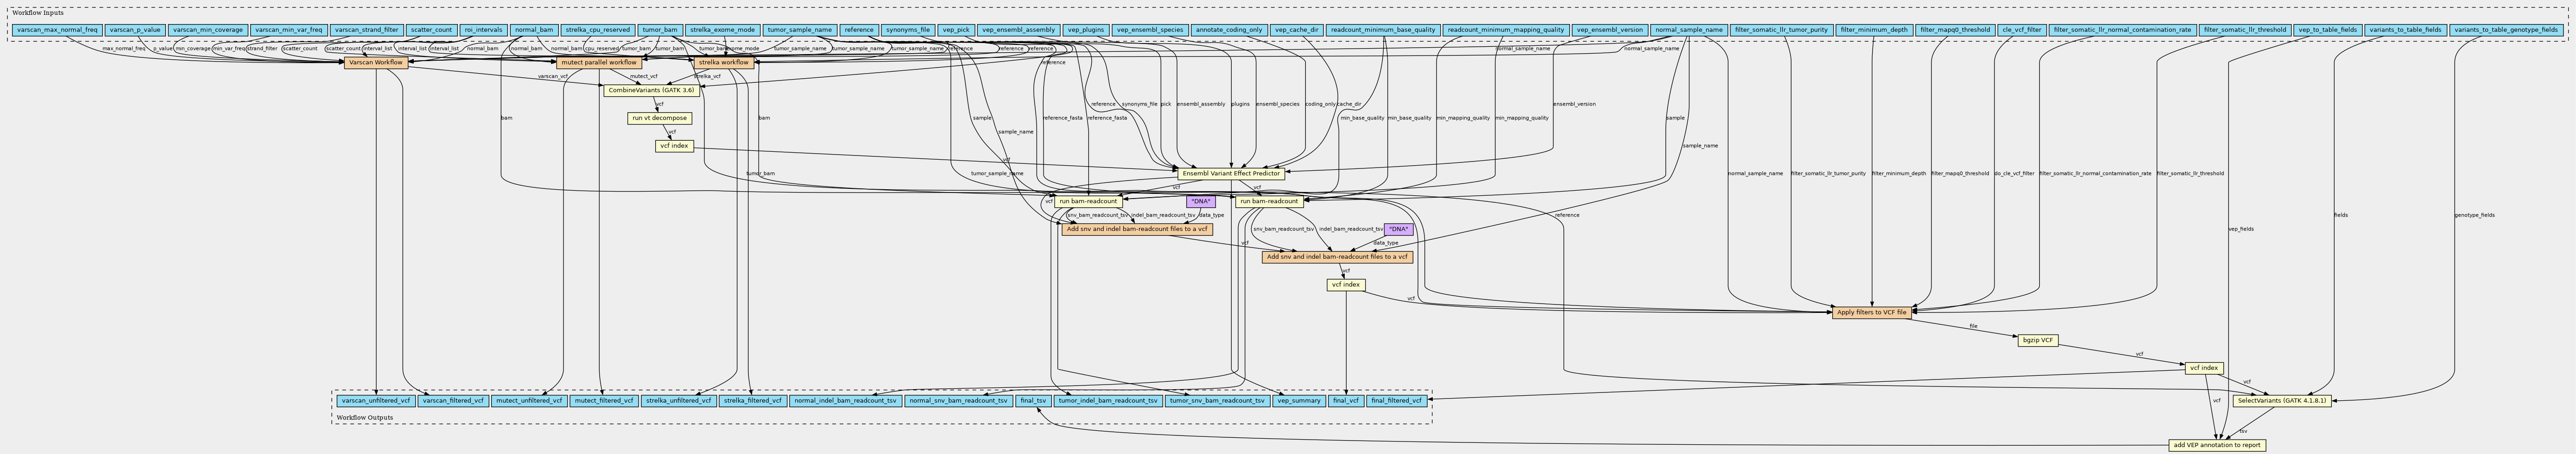Click the varscan_min_var_freq input box
This screenshot has height=454, width=2576.
(x=288, y=30)
